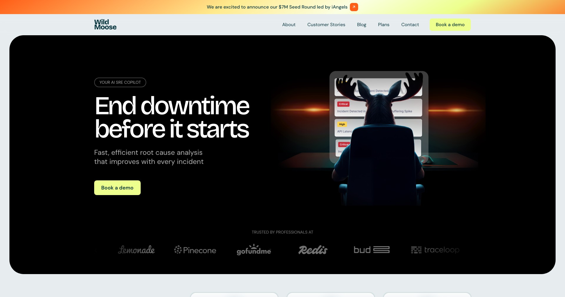
Task: Click the "TRUSTED BY PROFESSIONALS AT" label
Action: (282, 232)
